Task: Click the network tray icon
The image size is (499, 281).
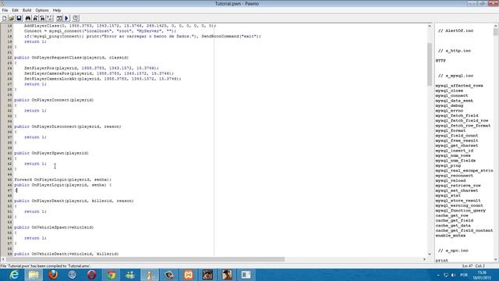Action: tap(446, 275)
